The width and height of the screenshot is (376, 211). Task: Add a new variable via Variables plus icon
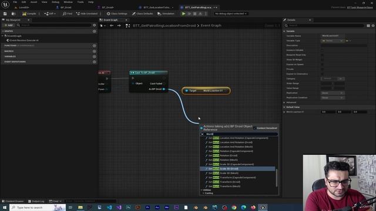(x=95, y=56)
